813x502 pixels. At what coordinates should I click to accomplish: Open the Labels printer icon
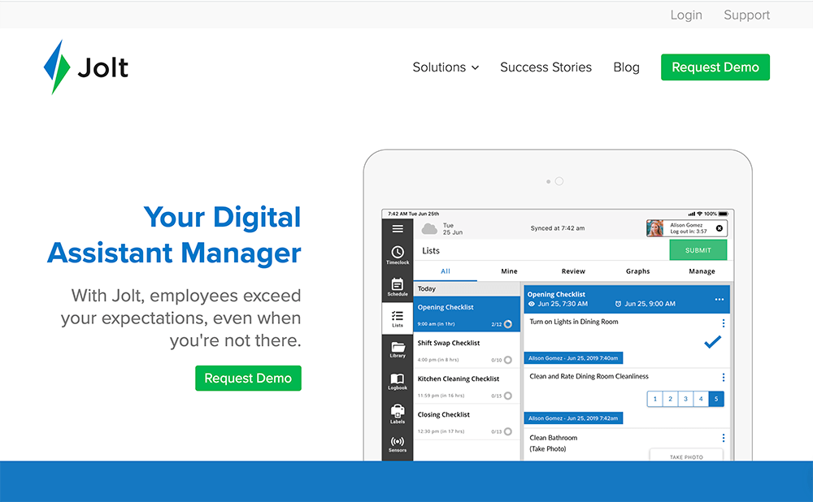[398, 413]
